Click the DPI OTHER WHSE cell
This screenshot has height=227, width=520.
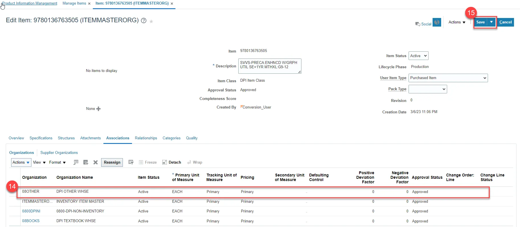(73, 192)
